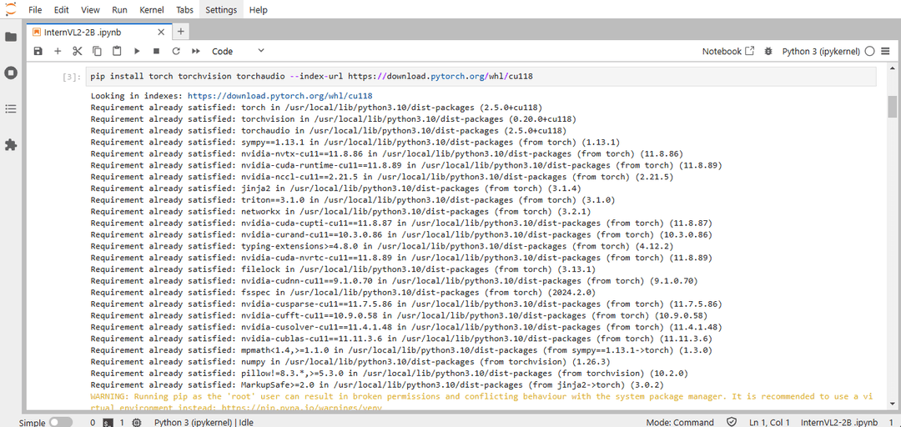901x427 pixels.
Task: Click the kernel status circle indicator
Action: pos(869,51)
